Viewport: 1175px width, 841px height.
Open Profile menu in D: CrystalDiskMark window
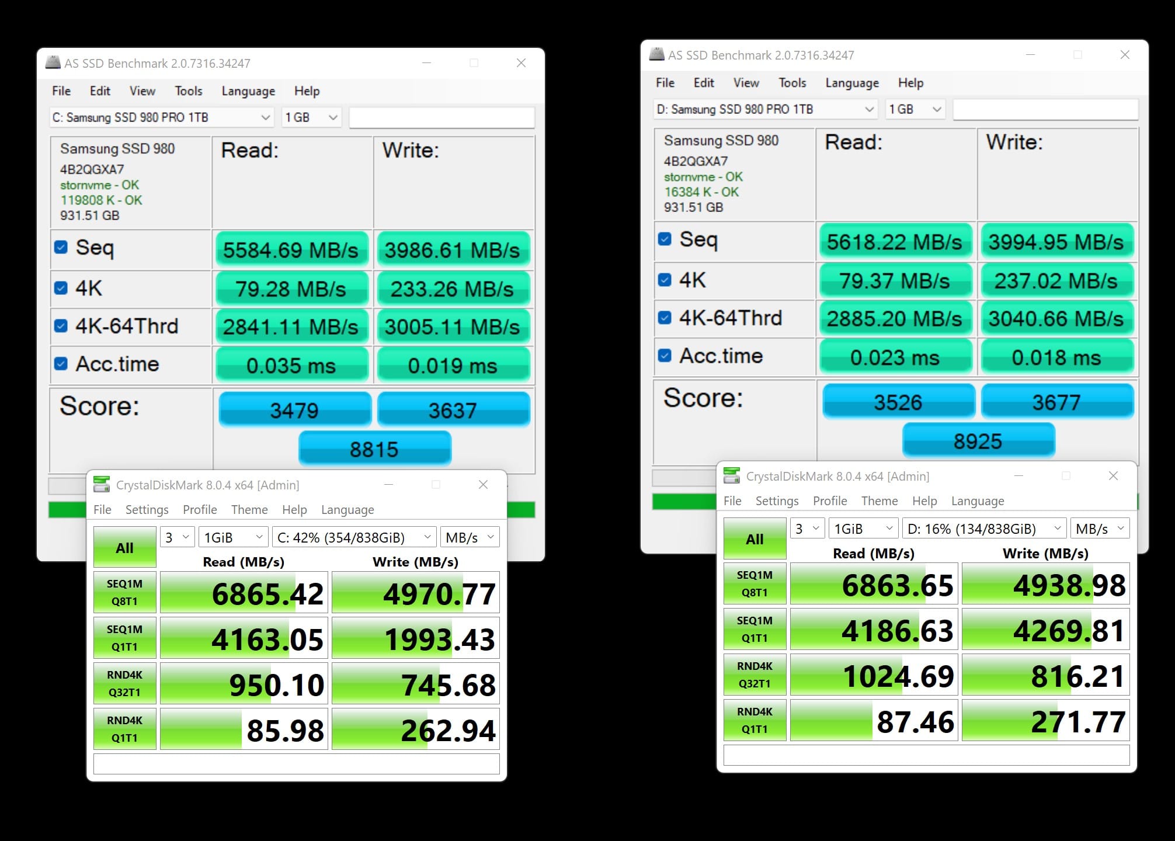830,501
